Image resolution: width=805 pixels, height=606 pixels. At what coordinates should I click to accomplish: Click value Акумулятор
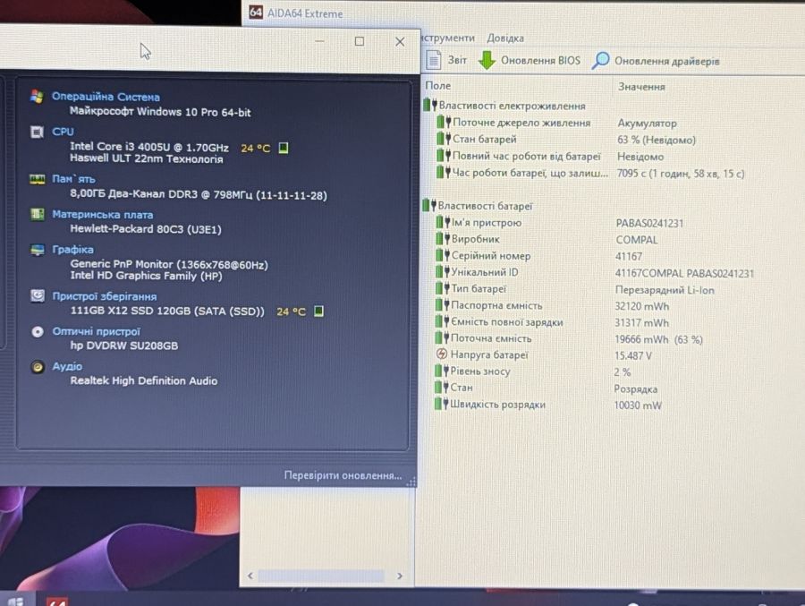point(647,124)
